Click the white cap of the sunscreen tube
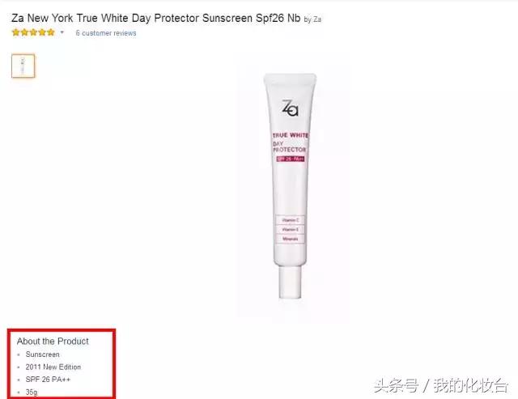This screenshot has width=518, height=399. 290,282
